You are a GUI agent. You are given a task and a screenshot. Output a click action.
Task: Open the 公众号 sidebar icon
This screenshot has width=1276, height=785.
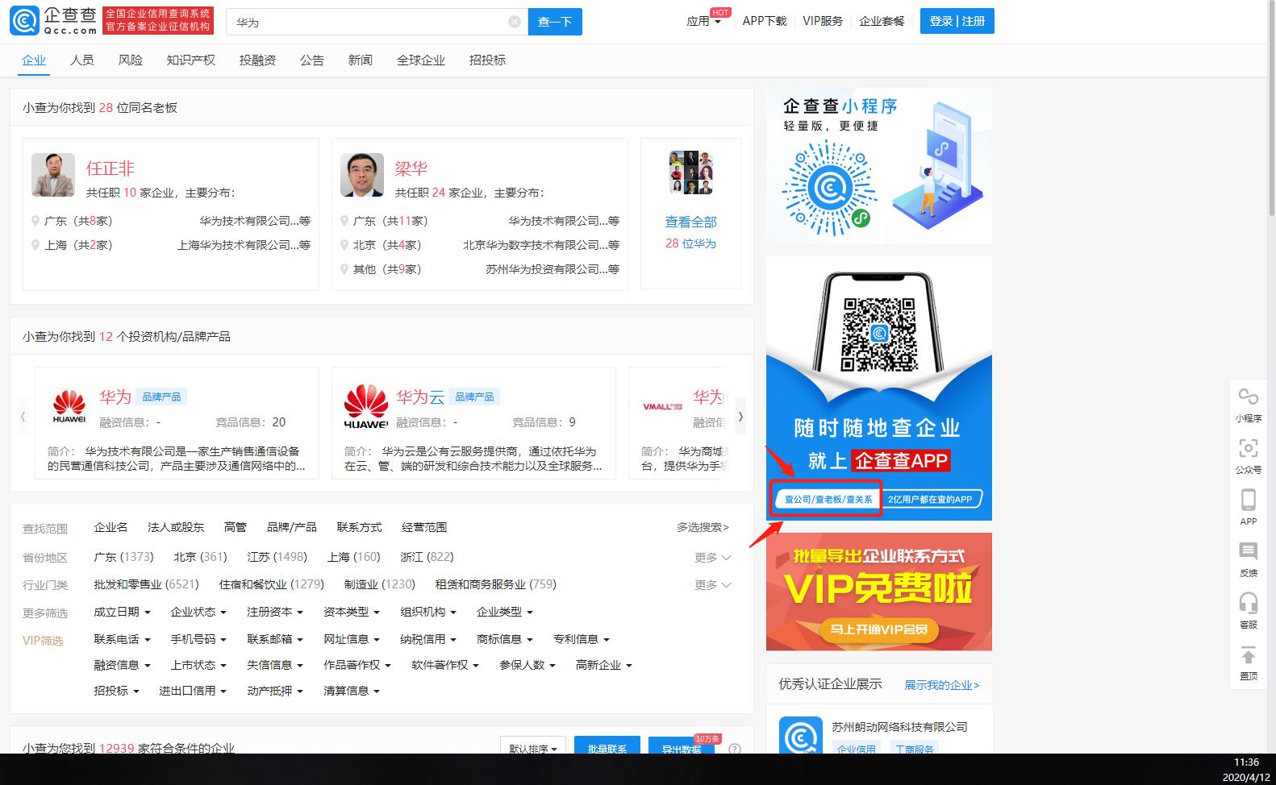pyautogui.click(x=1248, y=448)
